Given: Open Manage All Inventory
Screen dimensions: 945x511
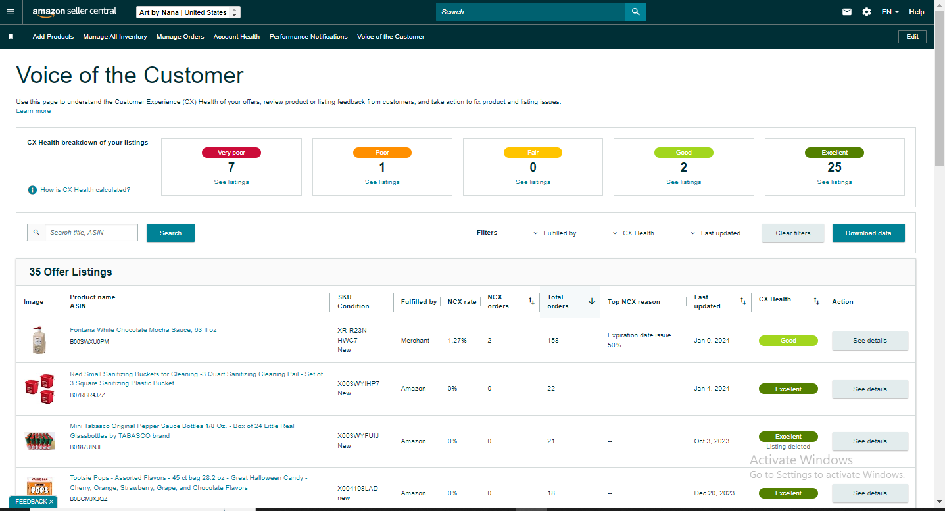Looking at the screenshot, I should [115, 37].
